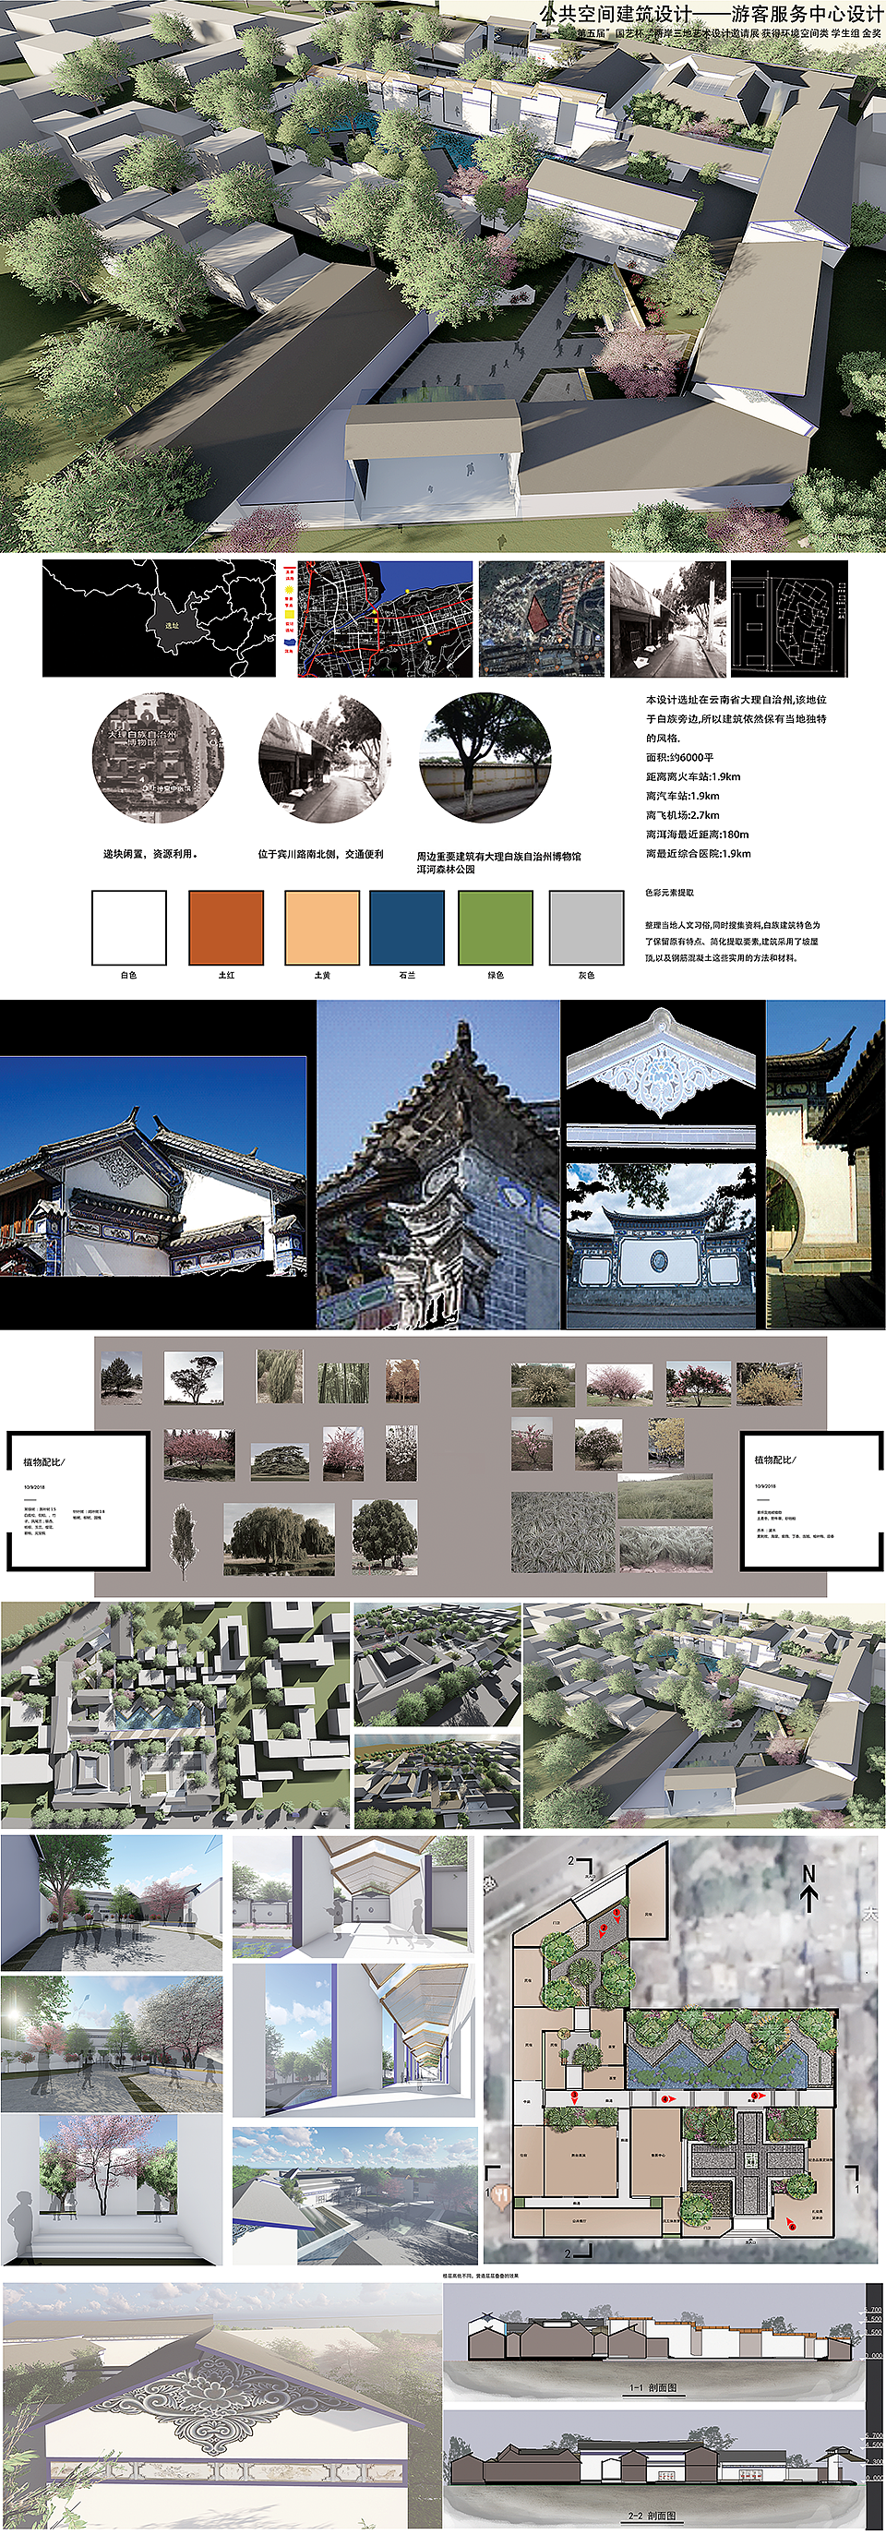Open the bamboo grove plant photo
Screen dimensions: 886x2535
click(x=343, y=1382)
